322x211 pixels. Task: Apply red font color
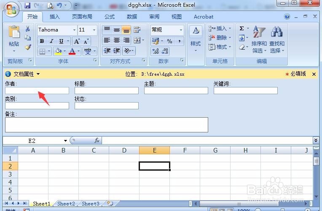tap(72, 51)
